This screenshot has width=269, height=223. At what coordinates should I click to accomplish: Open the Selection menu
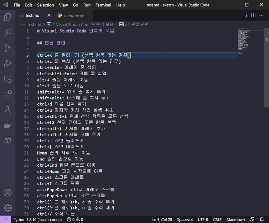(45, 5)
